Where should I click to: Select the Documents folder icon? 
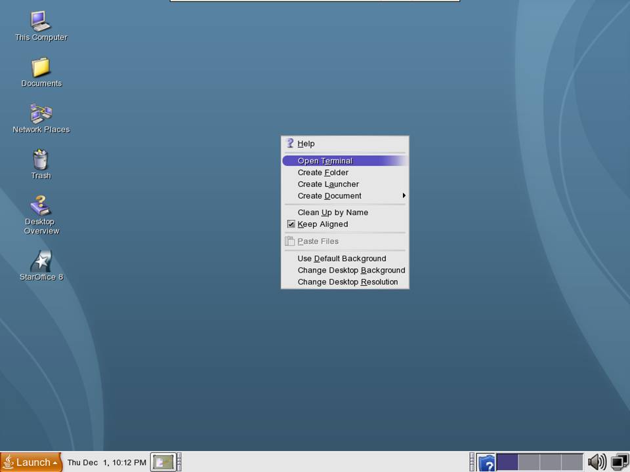tap(41, 72)
